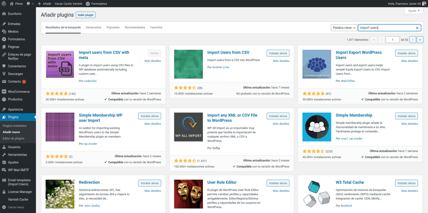
Task: Install Import any XML or CSV File
Action: [278, 116]
